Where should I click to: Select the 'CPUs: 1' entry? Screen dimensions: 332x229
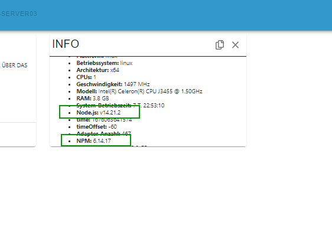click(86, 77)
